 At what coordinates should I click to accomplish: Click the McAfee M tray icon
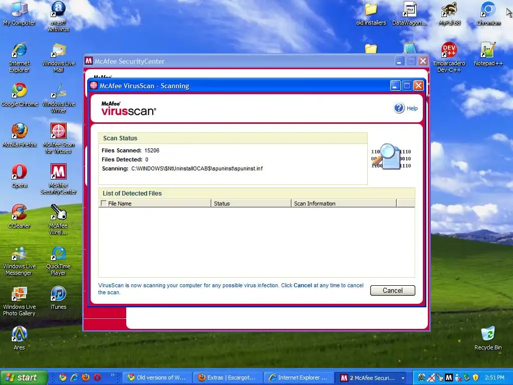[448, 377]
